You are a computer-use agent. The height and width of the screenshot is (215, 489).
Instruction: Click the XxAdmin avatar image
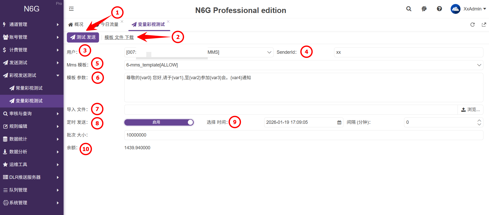pos(455,9)
